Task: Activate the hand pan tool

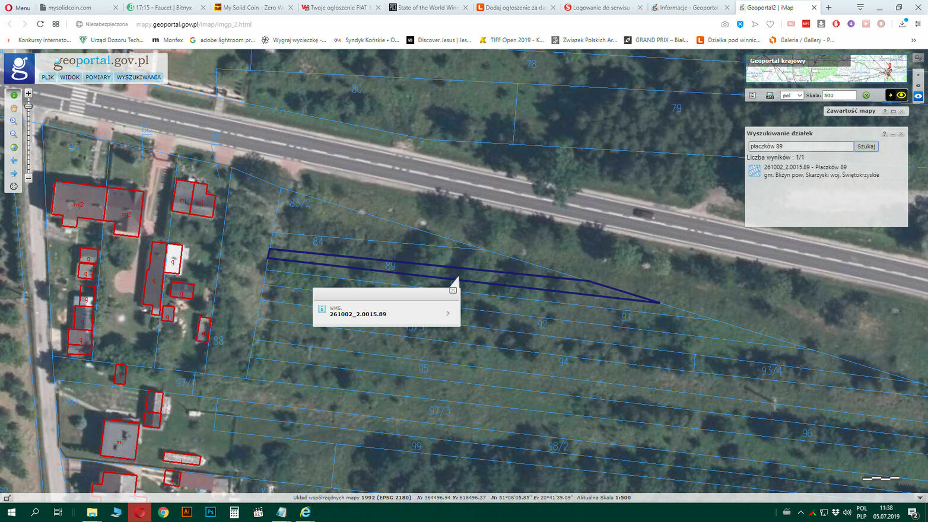Action: 14,108
